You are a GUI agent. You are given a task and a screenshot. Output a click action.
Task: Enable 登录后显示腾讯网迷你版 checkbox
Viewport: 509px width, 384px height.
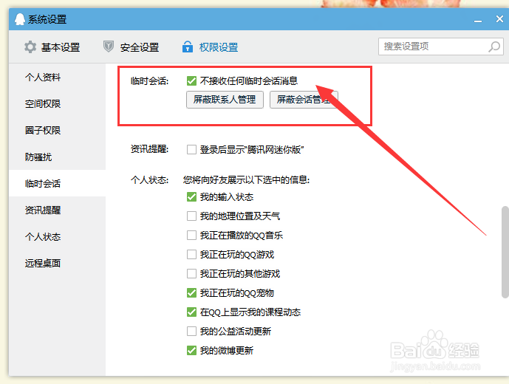tap(191, 150)
